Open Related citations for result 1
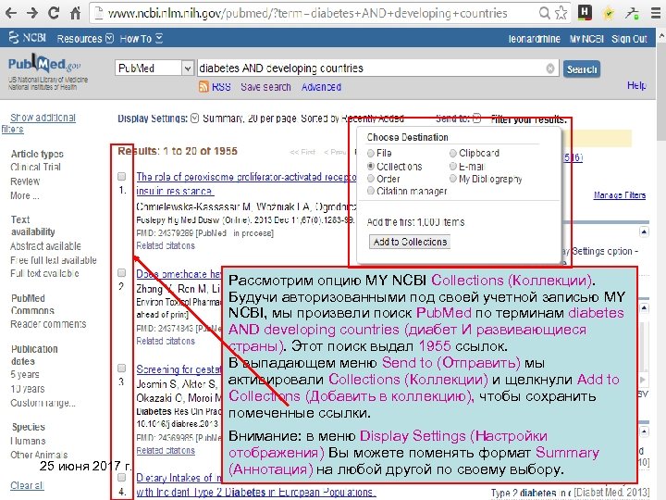The height and width of the screenshot is (500, 666). coord(166,245)
